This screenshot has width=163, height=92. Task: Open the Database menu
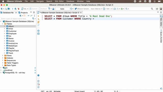point(70,1)
